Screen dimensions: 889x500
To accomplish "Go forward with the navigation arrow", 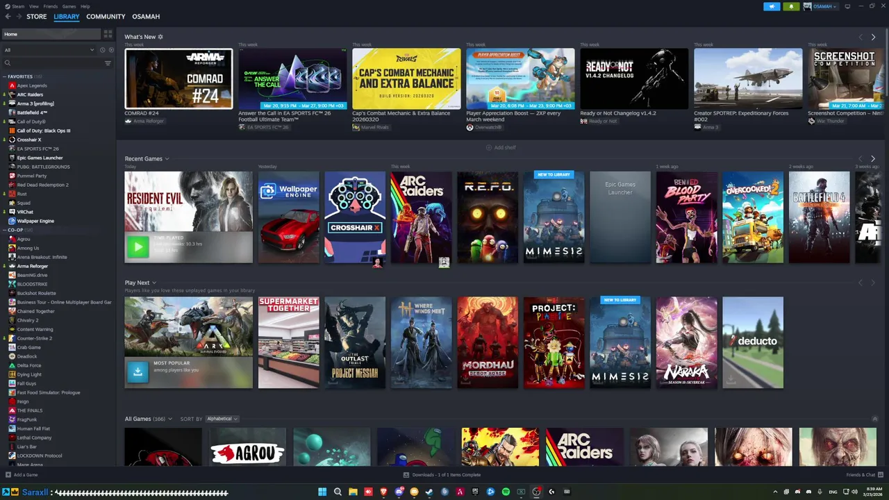I will (18, 17).
